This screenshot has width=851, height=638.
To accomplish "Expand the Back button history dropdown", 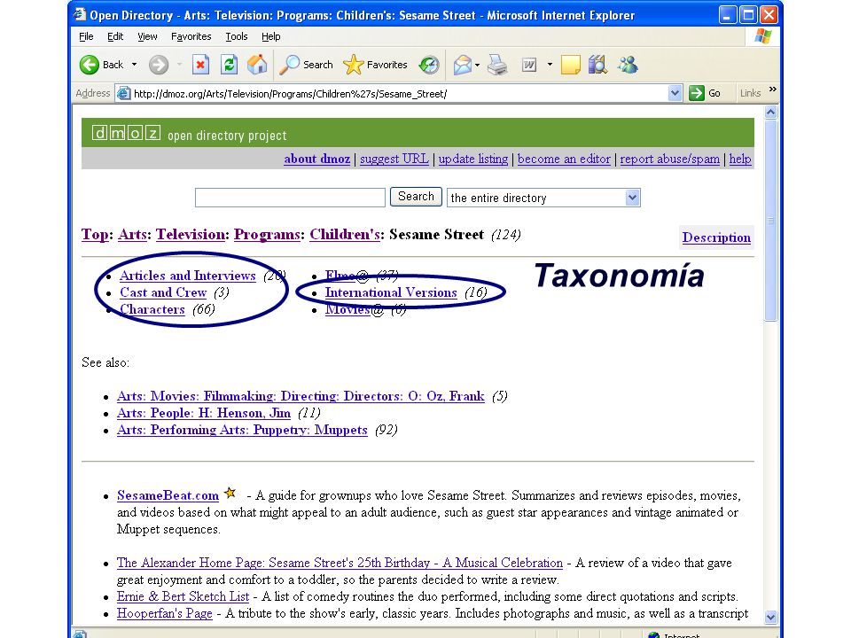I will pos(134,65).
